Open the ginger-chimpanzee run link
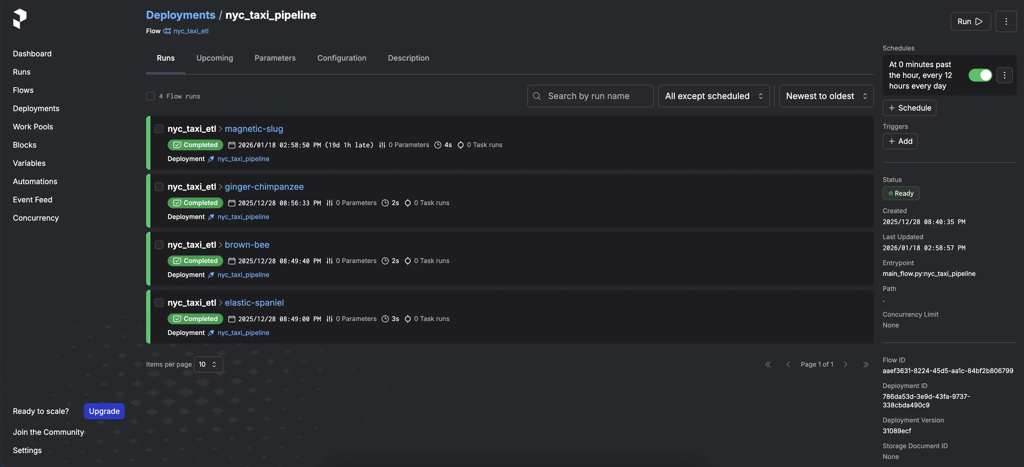The image size is (1024, 467). (x=264, y=187)
